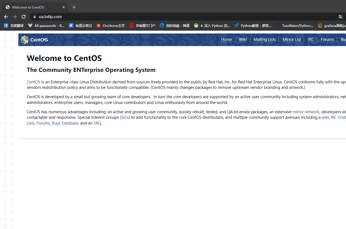Screen dimensions: 346x229
Task: Open the 深入 Python 流 bookmark
Action: click(x=212, y=26)
